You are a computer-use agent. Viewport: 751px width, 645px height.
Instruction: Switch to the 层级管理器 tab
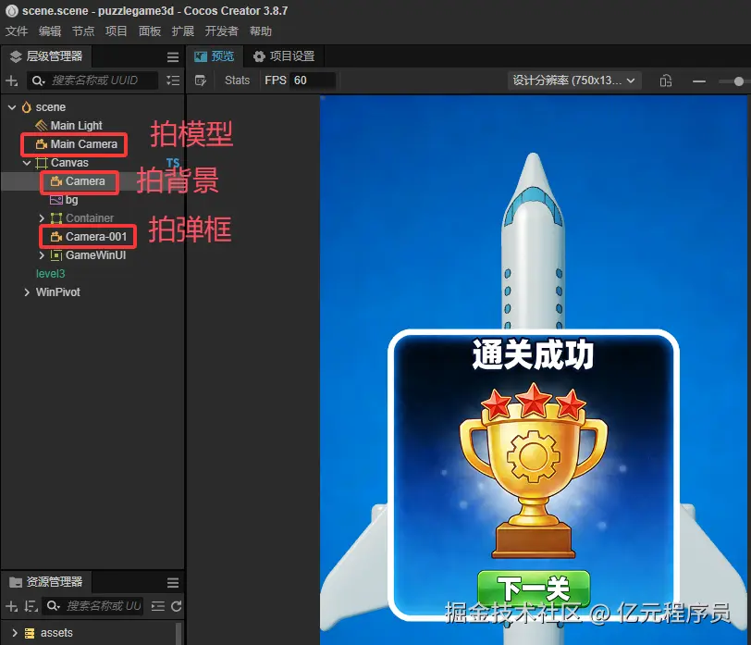coord(46,56)
